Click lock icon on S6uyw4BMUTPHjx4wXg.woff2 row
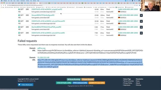The width and height of the screenshot is (161, 90). (x=19, y=15)
